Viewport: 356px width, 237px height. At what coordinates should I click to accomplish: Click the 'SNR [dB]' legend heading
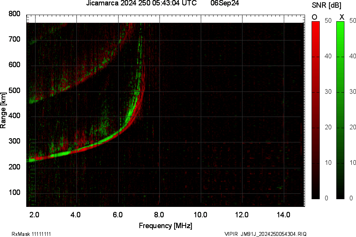pyautogui.click(x=326, y=5)
